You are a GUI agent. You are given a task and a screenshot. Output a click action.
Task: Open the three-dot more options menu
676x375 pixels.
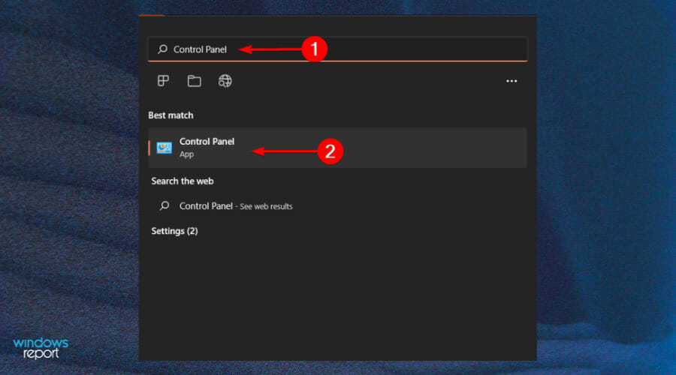[x=512, y=81]
